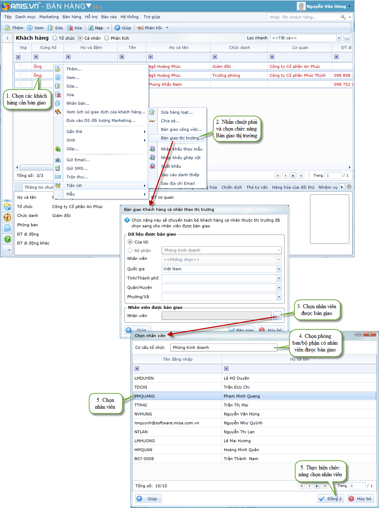Click the customer grid horizontal scrollbar
379x508 pixels.
pos(36,167)
